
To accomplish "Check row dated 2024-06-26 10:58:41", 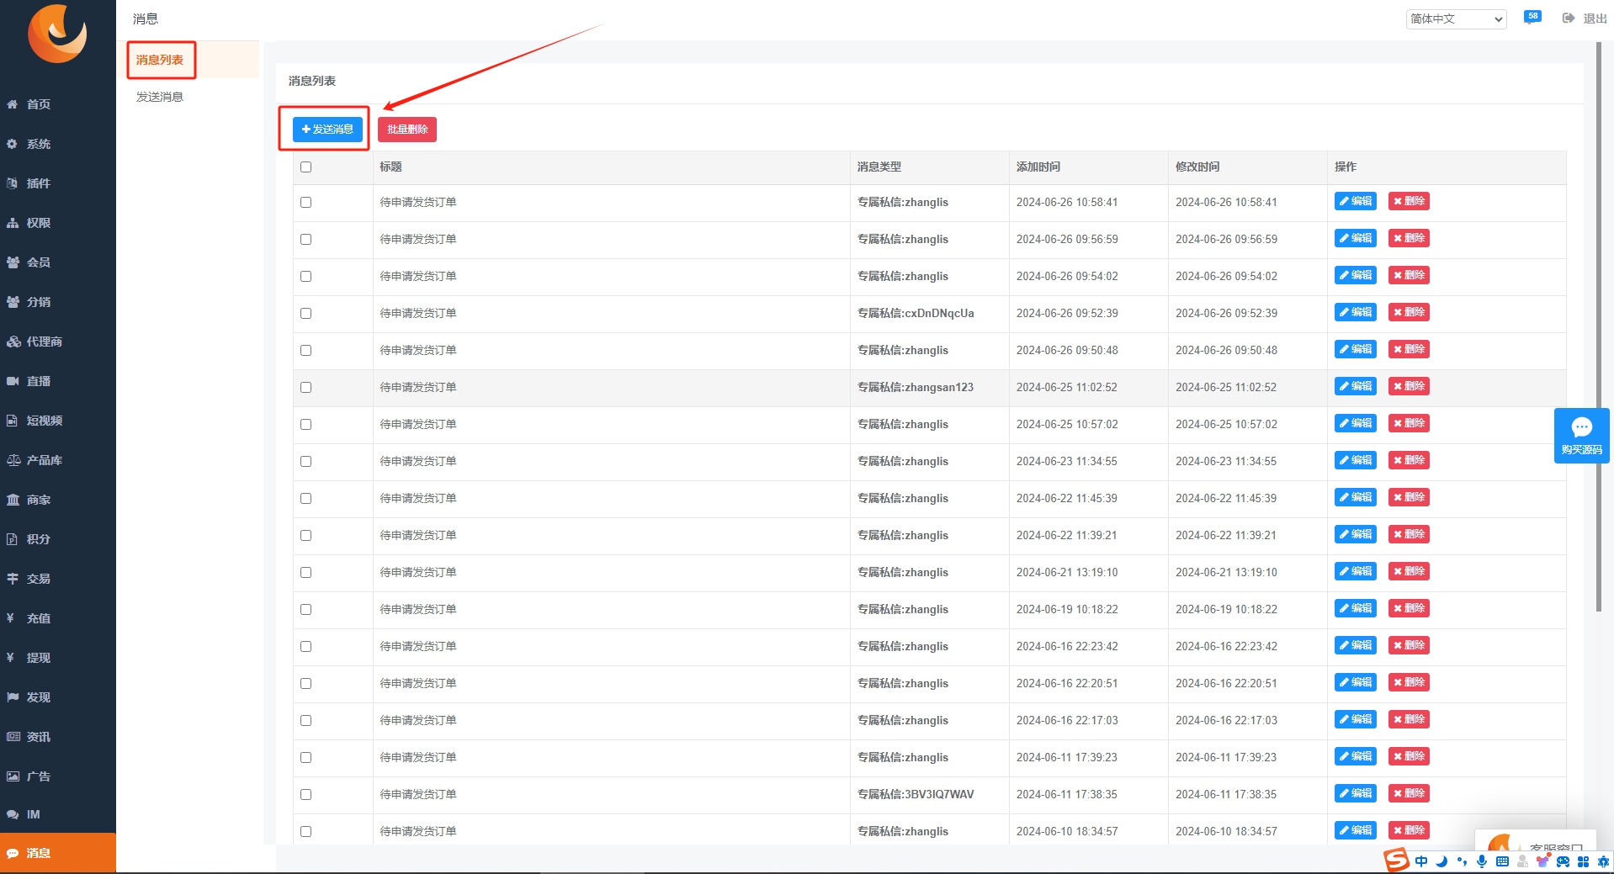I will coord(305,203).
